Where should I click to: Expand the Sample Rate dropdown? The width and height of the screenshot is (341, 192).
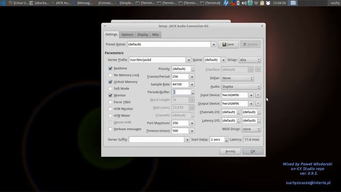coord(192,84)
